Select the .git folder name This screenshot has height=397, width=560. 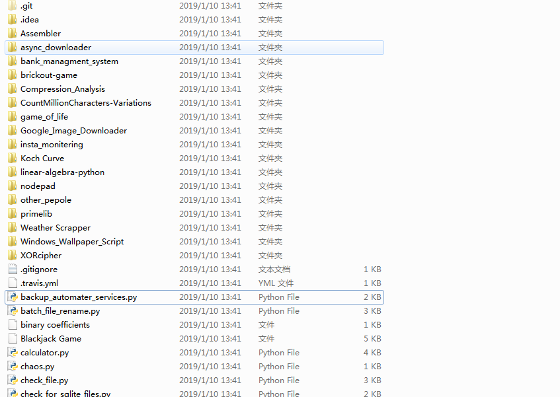click(x=26, y=6)
